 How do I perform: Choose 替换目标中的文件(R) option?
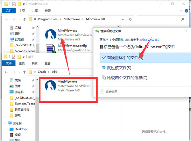pos(145,58)
